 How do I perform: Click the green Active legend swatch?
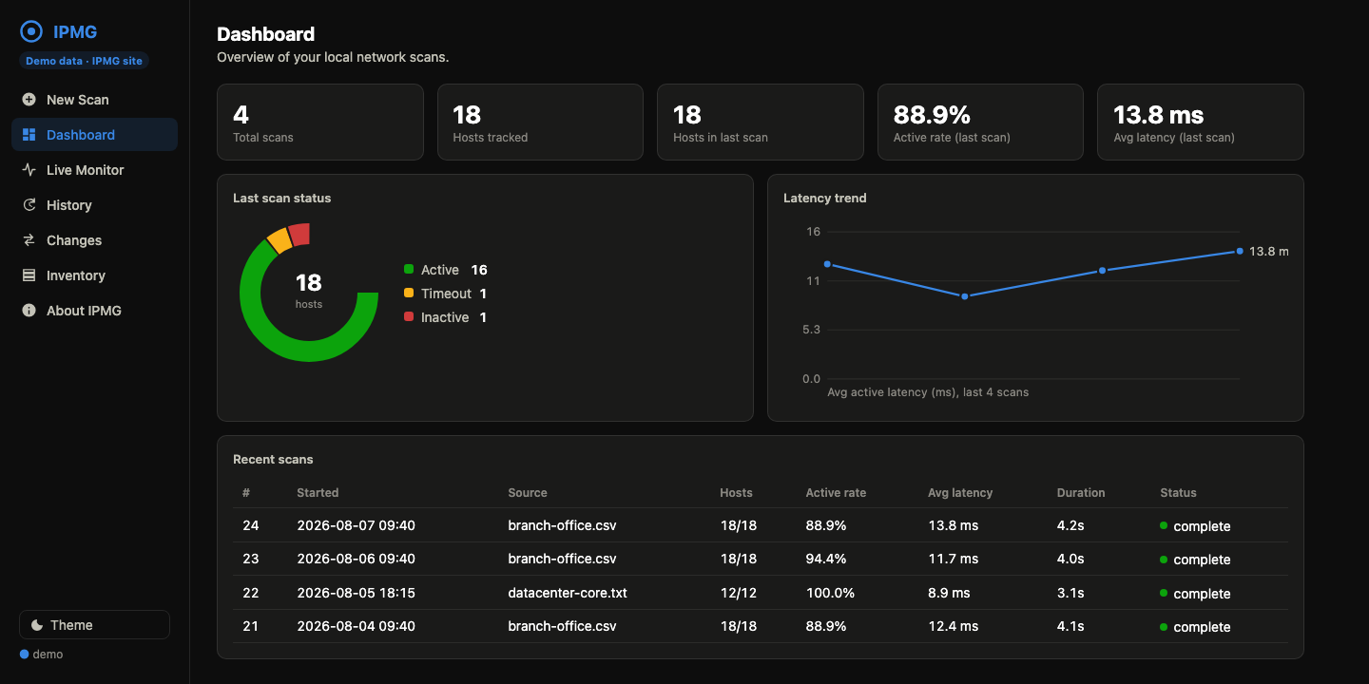(409, 270)
